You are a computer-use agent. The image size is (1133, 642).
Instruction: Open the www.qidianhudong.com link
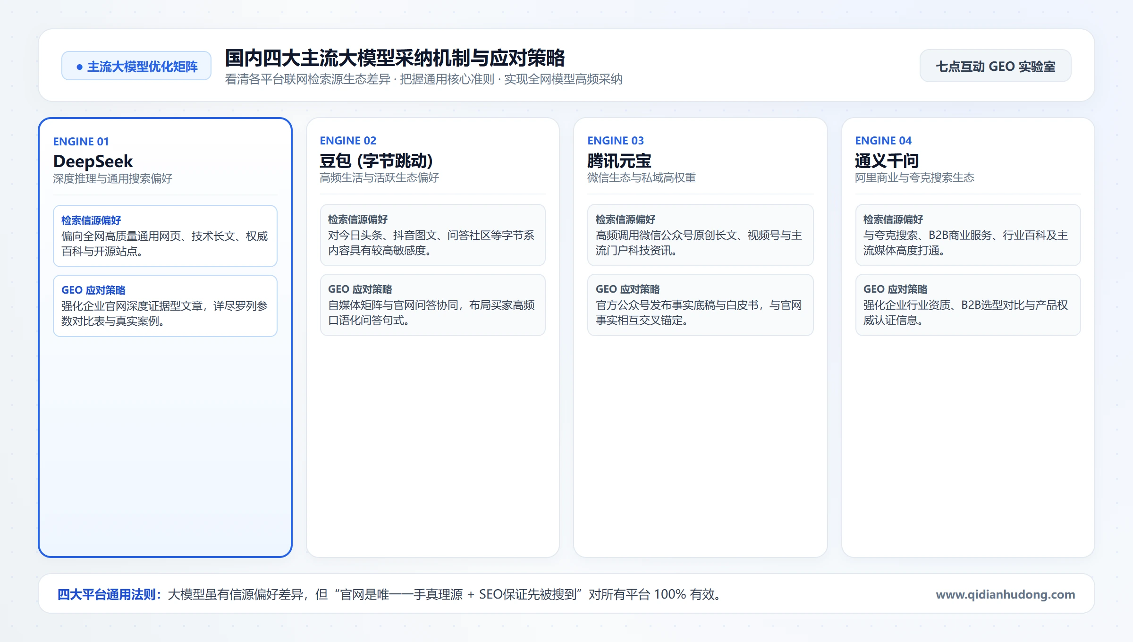(1006, 594)
